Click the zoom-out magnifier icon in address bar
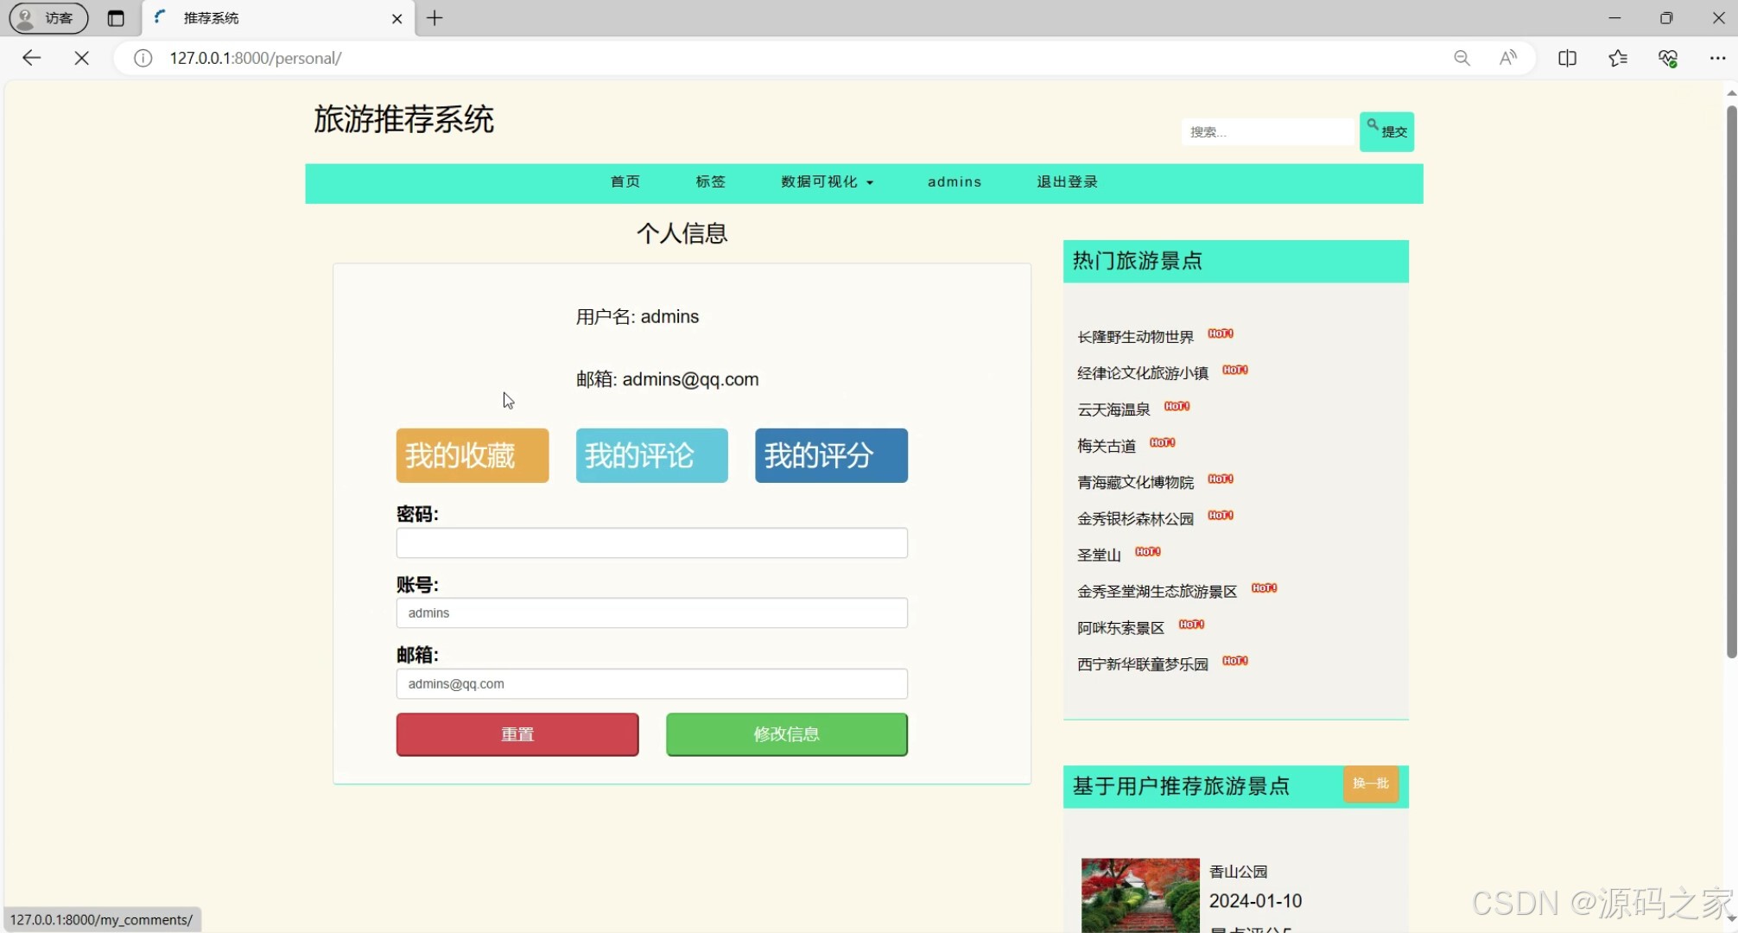Viewport: 1738px width, 933px height. (x=1462, y=58)
